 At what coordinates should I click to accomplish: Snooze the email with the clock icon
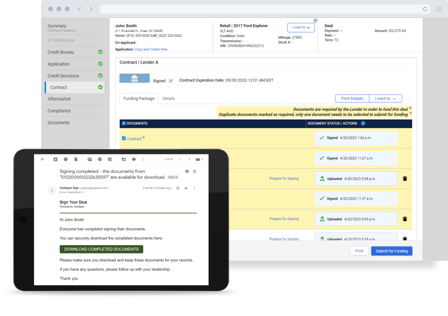100,159
